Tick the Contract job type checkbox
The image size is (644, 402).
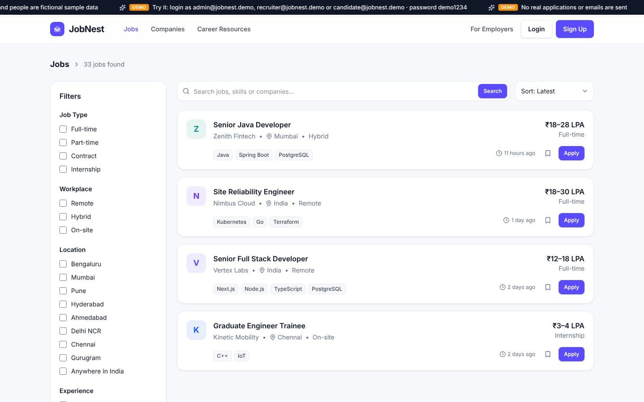pos(63,156)
